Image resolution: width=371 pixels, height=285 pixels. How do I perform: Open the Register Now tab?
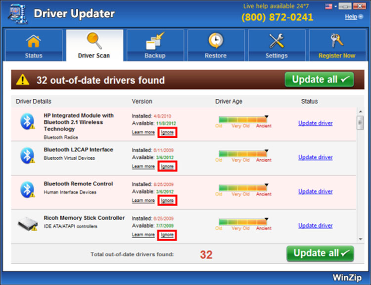pos(337,45)
